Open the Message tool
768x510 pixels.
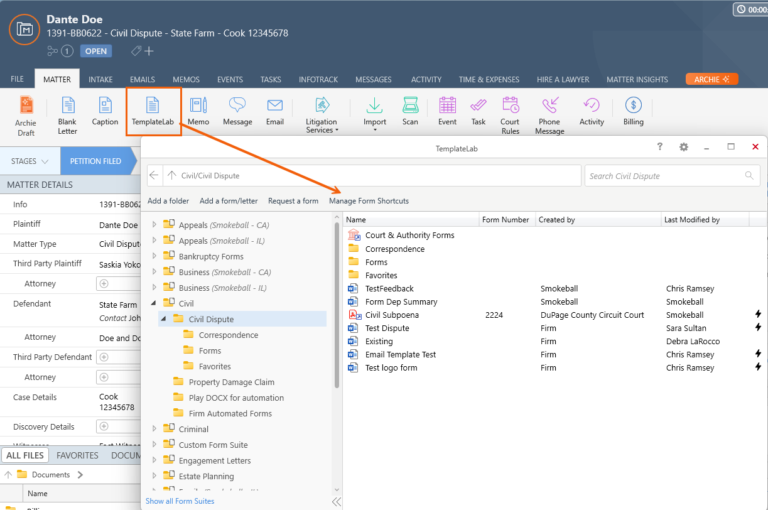coord(237,112)
